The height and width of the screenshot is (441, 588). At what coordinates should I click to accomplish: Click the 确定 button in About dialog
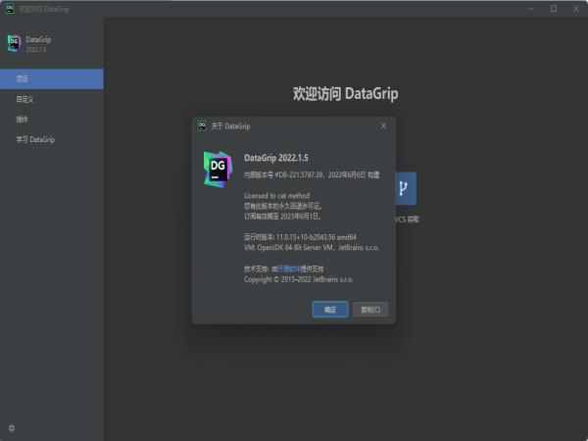[329, 310]
